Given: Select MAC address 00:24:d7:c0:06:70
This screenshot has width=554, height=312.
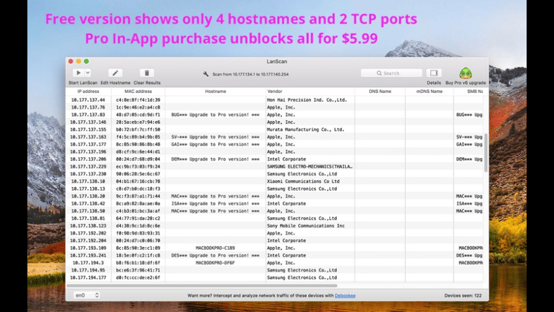Looking at the screenshot, I should click(x=138, y=241).
